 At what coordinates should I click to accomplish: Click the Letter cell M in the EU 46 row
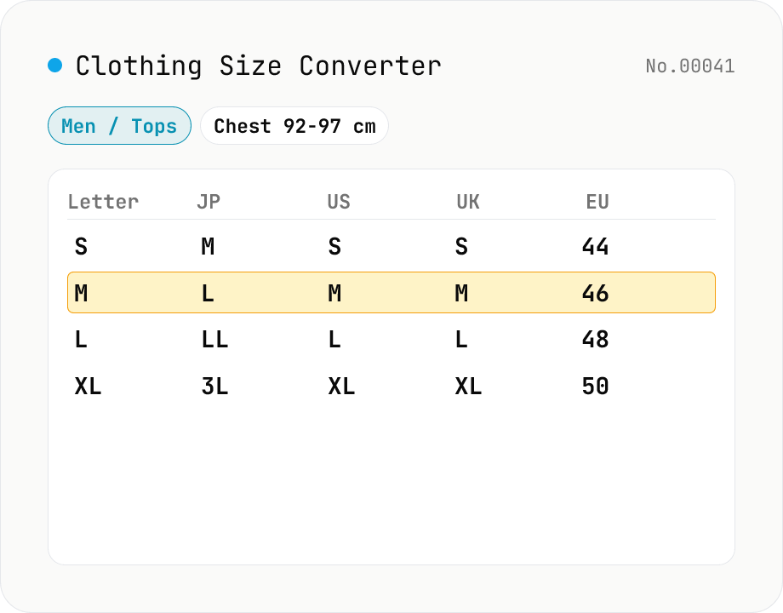(81, 293)
